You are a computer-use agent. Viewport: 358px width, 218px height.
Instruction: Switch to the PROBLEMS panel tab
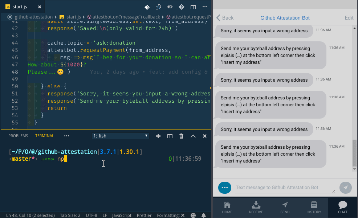click(x=18, y=136)
